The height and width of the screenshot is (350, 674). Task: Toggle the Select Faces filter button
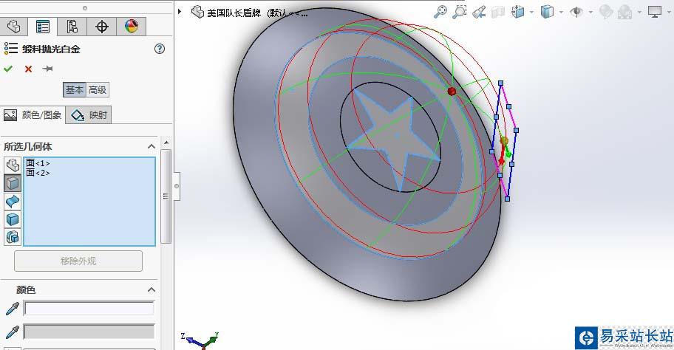point(13,183)
